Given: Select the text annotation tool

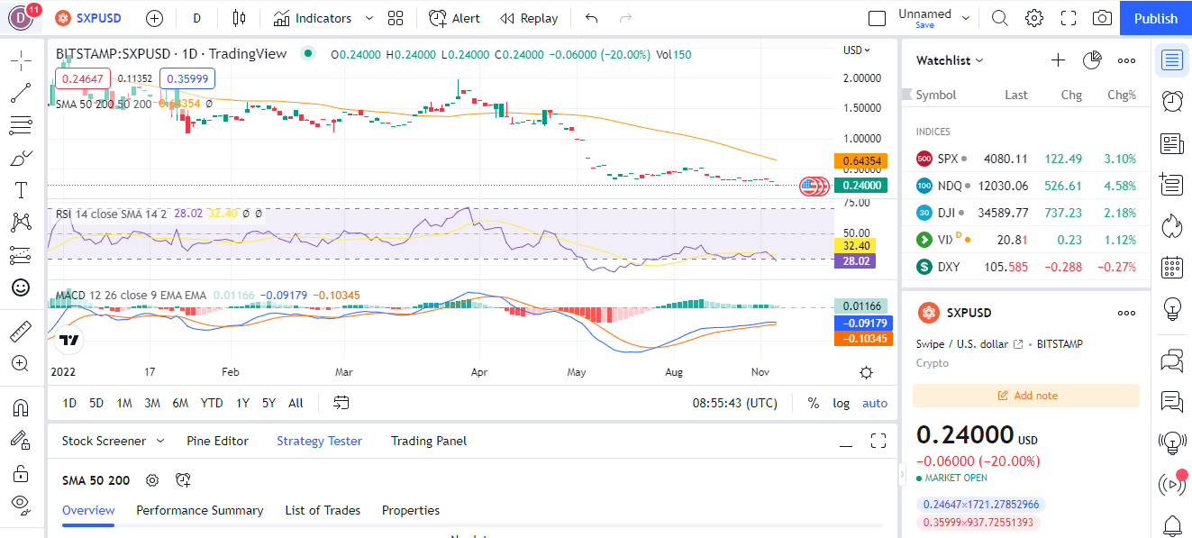Looking at the screenshot, I should (21, 190).
